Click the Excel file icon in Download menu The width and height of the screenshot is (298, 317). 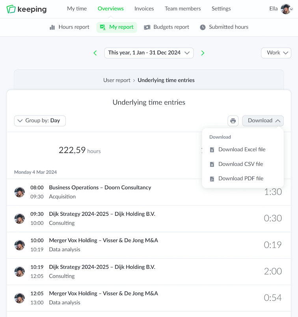point(212,150)
